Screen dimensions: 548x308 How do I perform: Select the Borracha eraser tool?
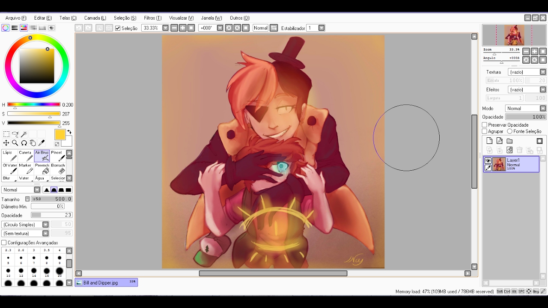57,169
